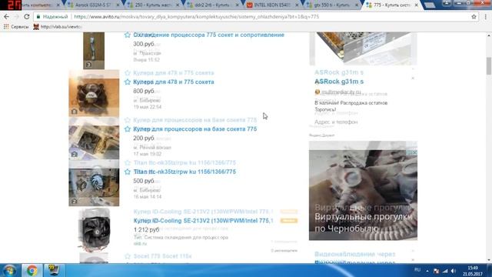Close the Asrock G31M-S tab

(x=118, y=5)
